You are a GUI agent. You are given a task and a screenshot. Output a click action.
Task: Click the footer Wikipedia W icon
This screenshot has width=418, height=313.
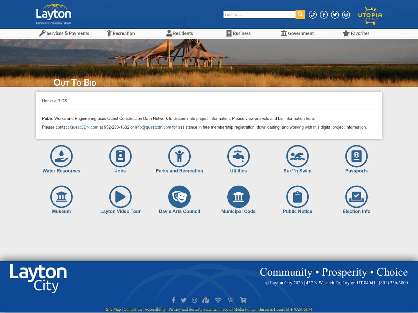tap(231, 300)
